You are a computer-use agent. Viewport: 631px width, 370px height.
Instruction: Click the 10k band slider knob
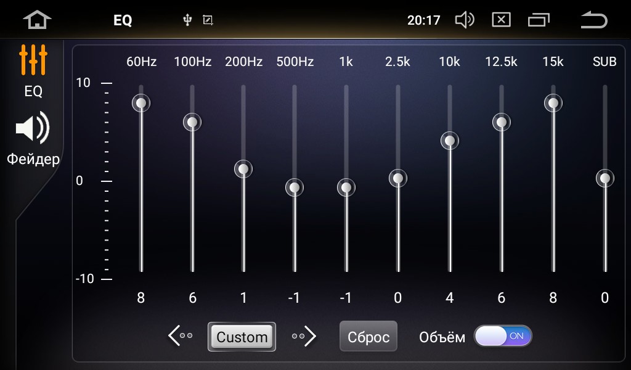(449, 141)
